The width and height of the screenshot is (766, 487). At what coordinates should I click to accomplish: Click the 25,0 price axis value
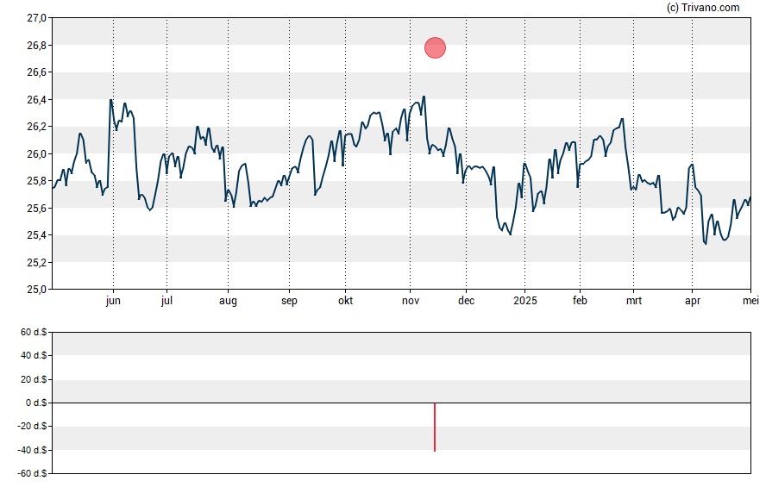tap(36, 290)
